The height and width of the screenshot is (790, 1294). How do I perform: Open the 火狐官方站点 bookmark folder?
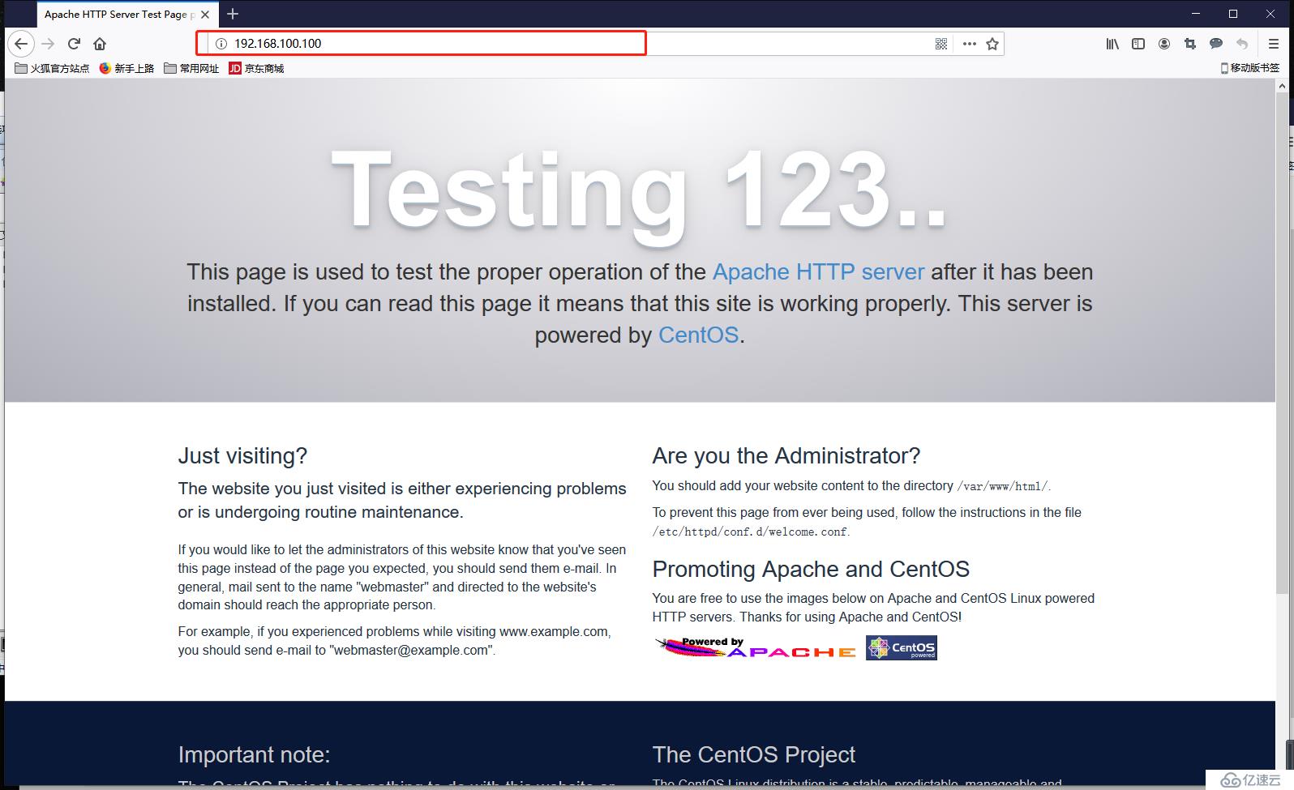tap(52, 68)
